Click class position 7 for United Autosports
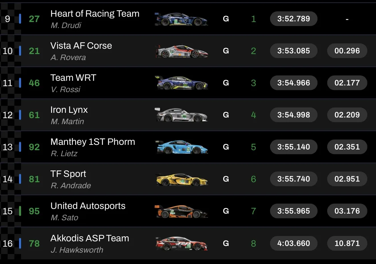Viewport: 376px width, 264px height. [x=253, y=211]
